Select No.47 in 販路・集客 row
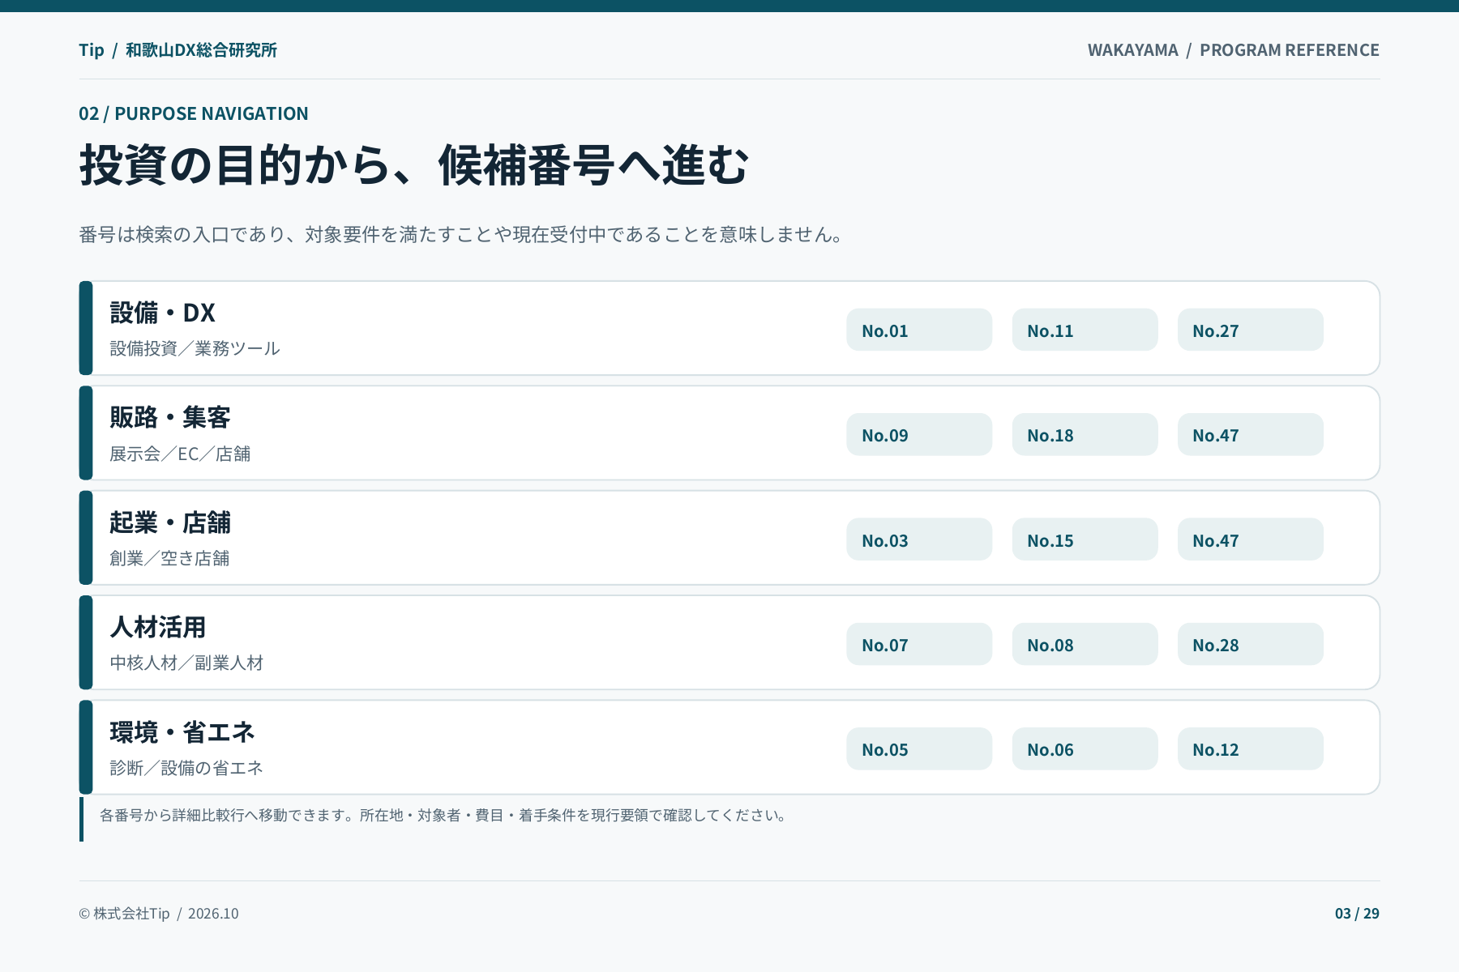This screenshot has width=1459, height=972. 1250,434
